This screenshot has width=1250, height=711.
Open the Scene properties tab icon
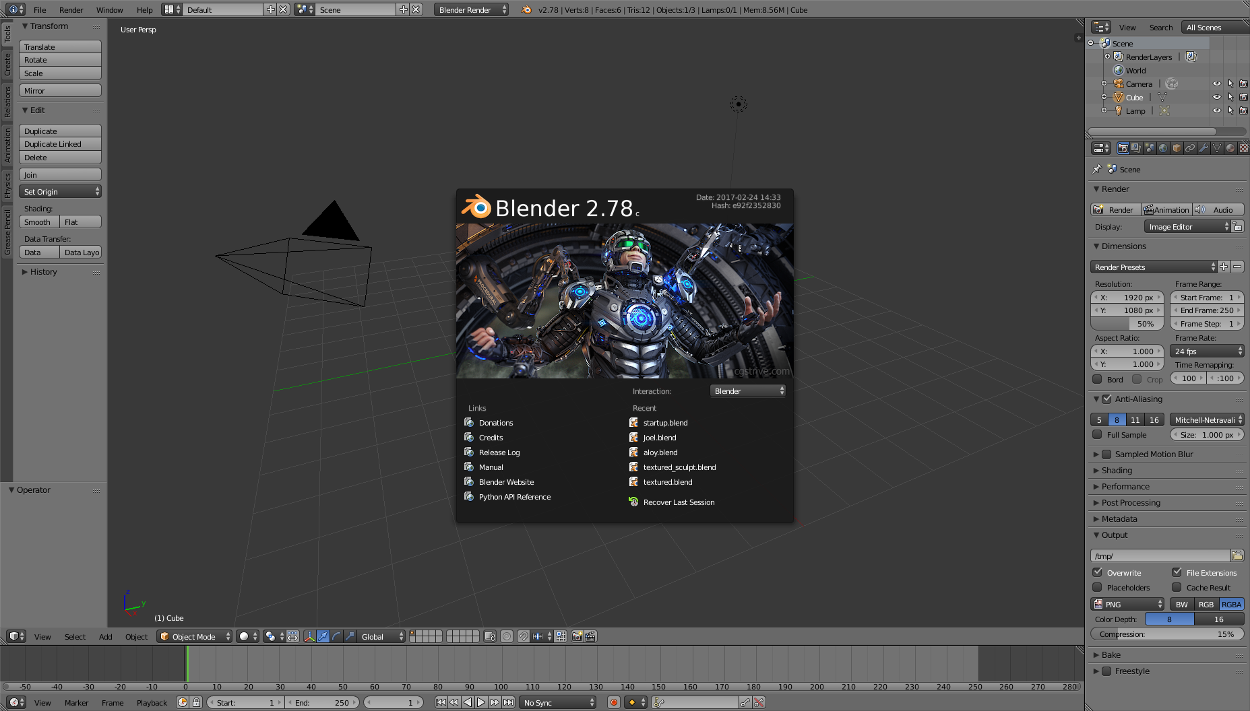click(1150, 148)
